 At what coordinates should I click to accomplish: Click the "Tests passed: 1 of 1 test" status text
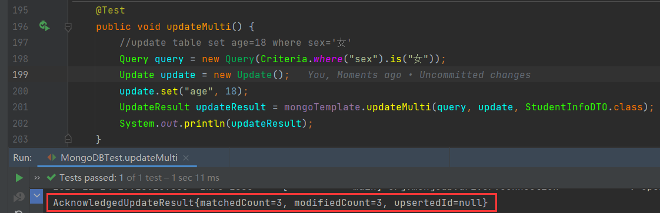139,178
